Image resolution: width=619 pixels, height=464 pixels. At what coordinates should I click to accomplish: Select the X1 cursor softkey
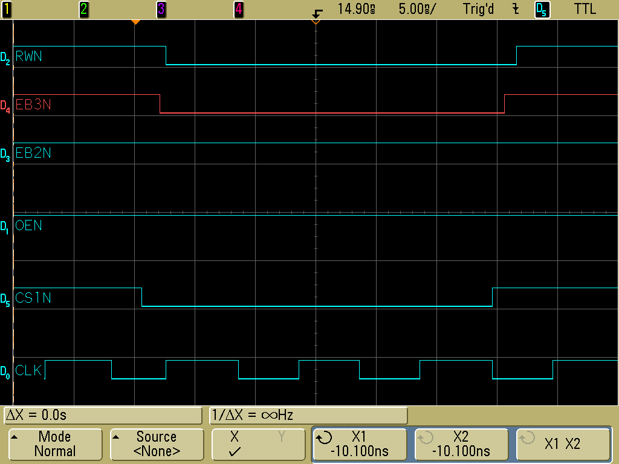pyautogui.click(x=359, y=444)
